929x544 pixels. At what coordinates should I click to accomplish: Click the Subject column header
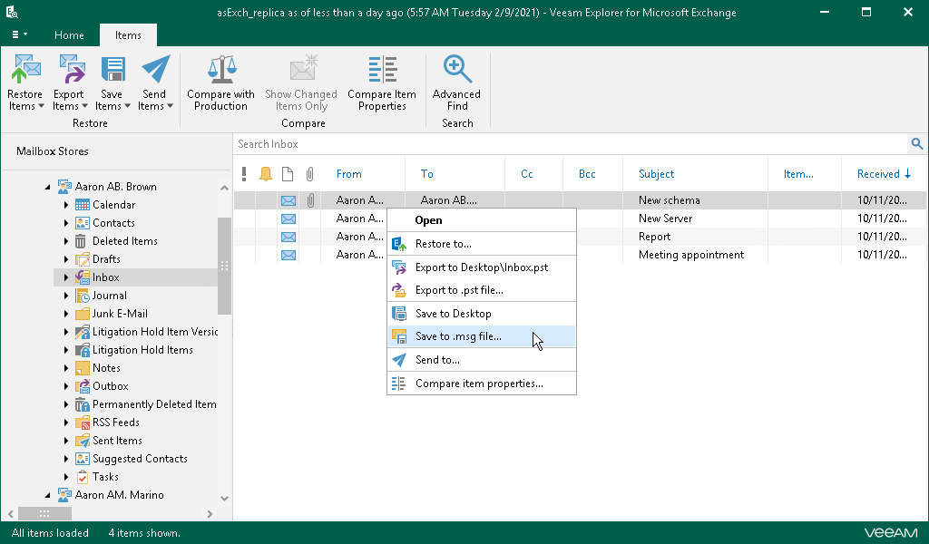pos(657,174)
